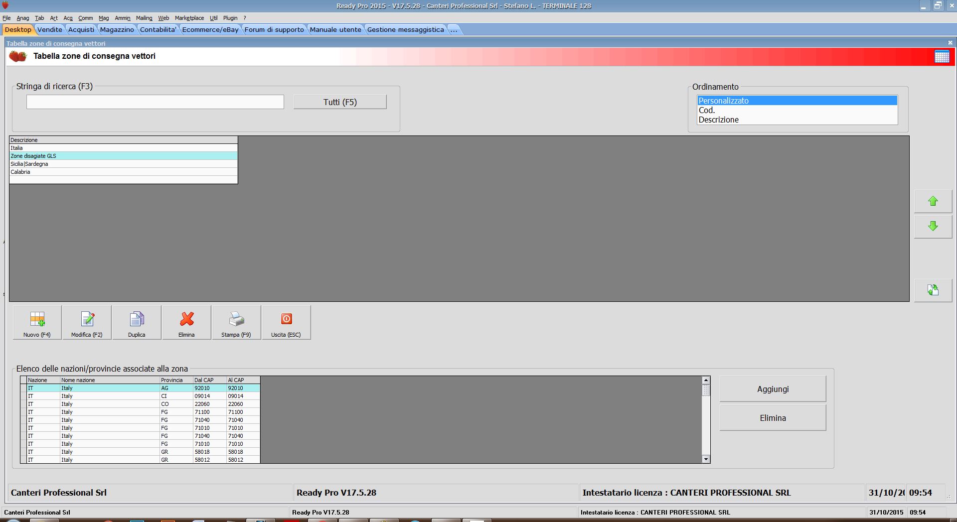This screenshot has width=957, height=522.
Task: Open the Art menu
Action: point(54,18)
